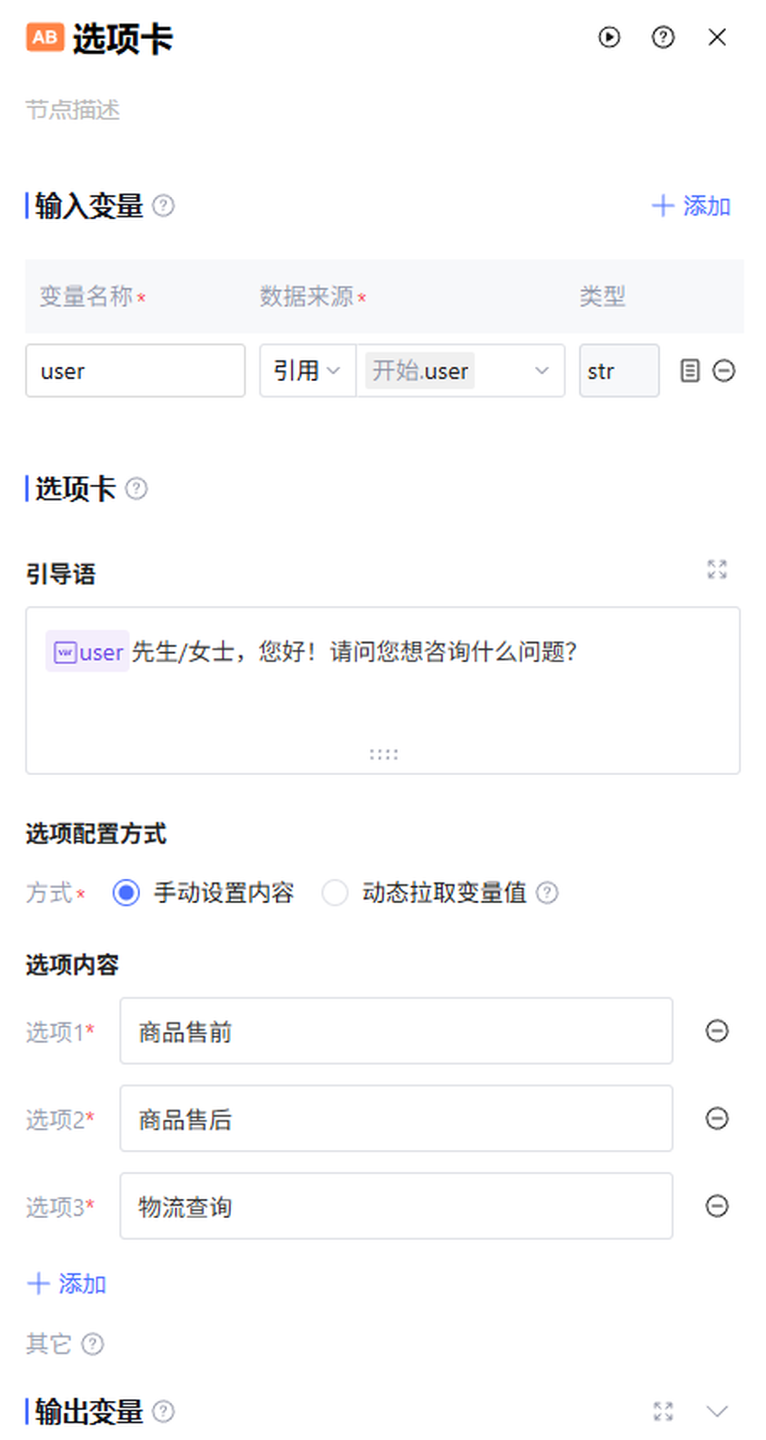The image size is (766, 1440).
Task: Click the help icon beside 输入变量
Action: 163,206
